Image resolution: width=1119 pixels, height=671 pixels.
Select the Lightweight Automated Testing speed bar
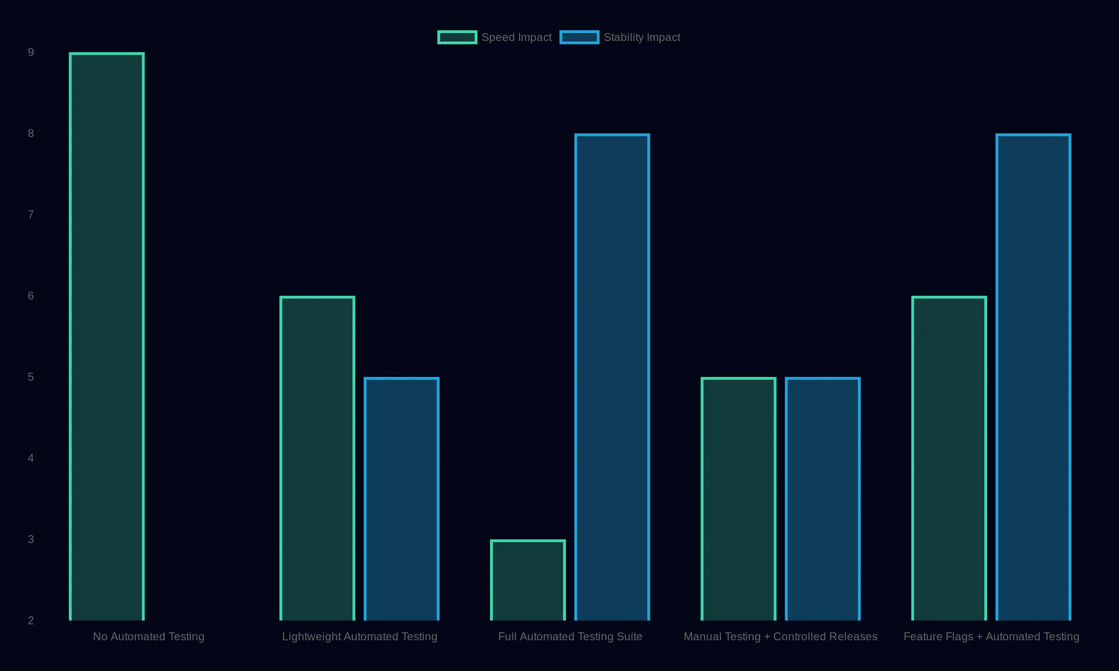click(318, 459)
